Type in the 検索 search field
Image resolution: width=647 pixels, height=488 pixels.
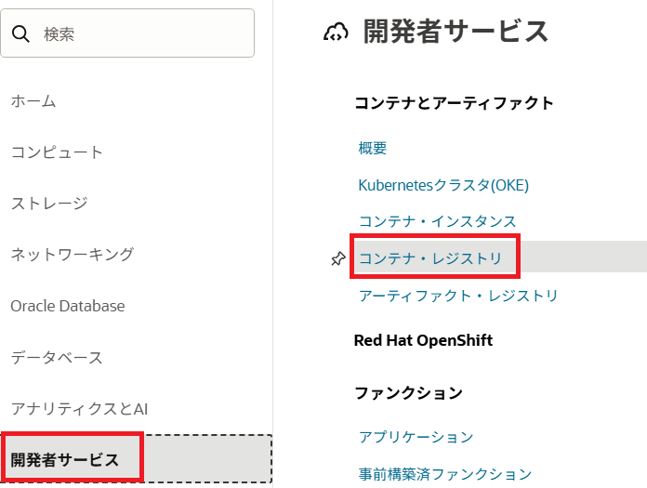(x=139, y=34)
